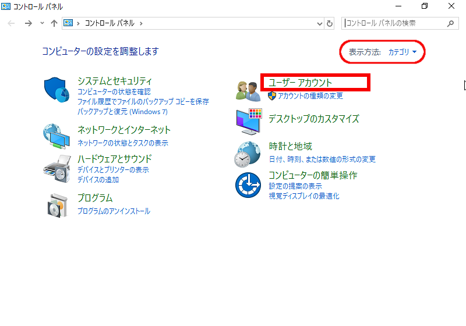Screen dimensions: 466x326
Task: Click the search magnifier icon
Action: click(x=450, y=23)
